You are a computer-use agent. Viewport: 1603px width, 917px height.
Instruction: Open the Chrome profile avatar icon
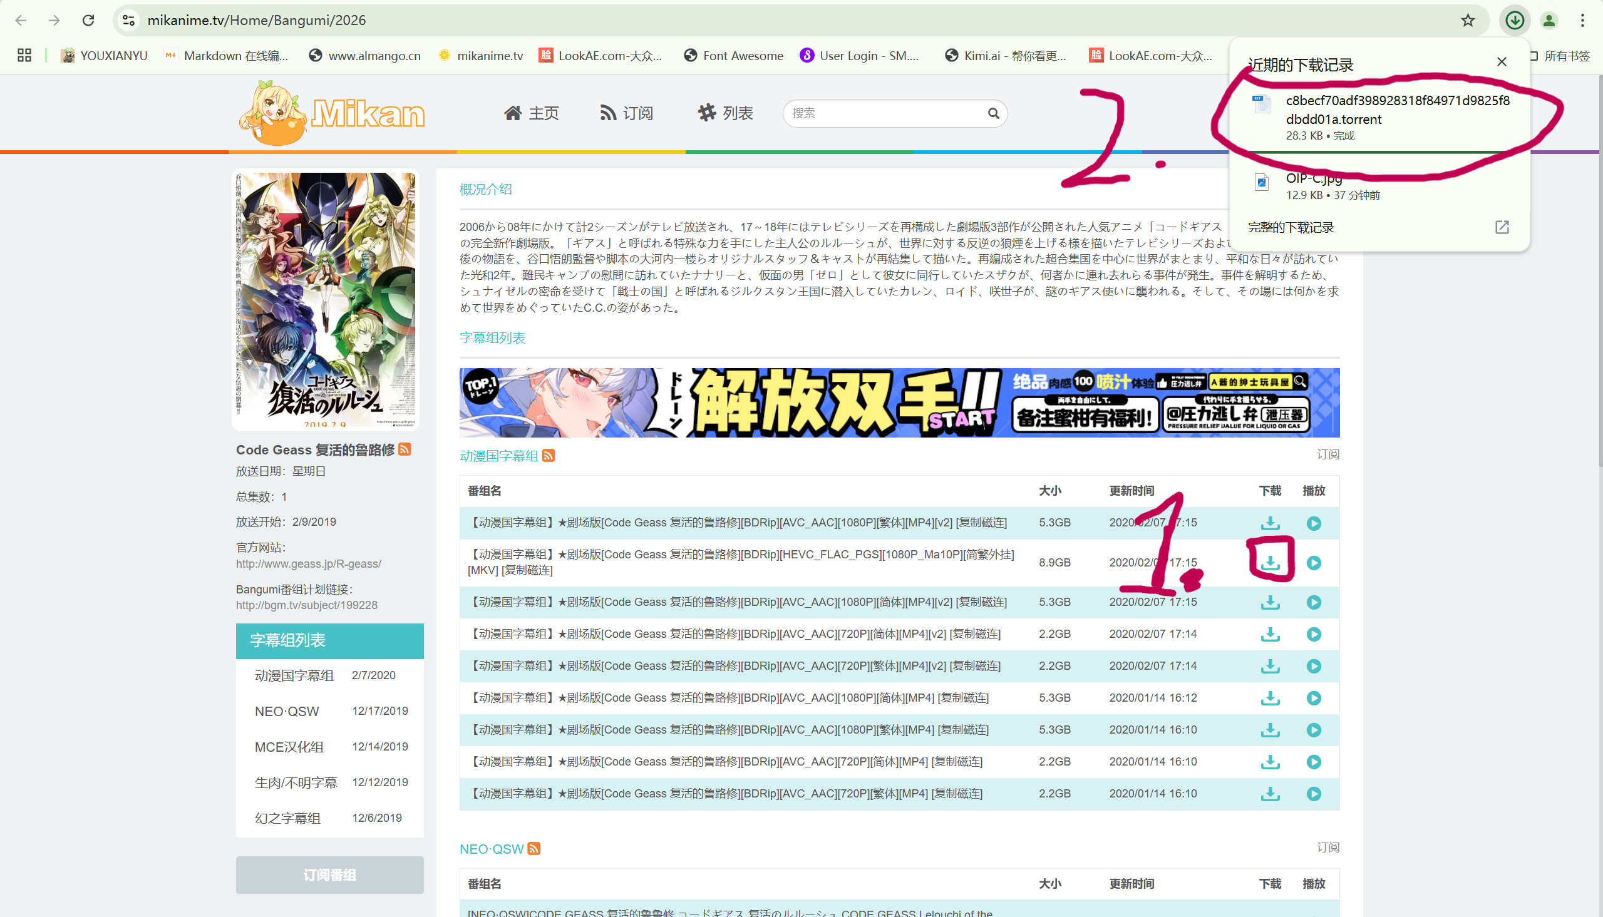point(1549,20)
